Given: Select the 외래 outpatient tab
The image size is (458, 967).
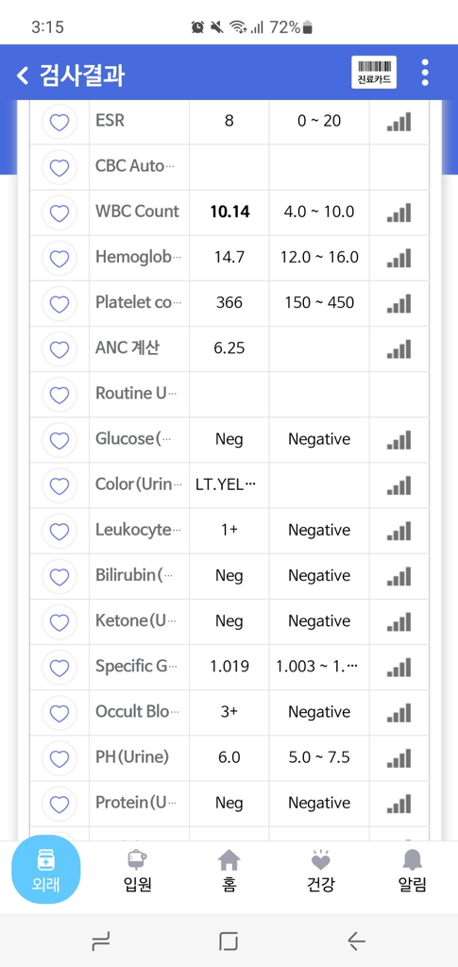Looking at the screenshot, I should 46,870.
